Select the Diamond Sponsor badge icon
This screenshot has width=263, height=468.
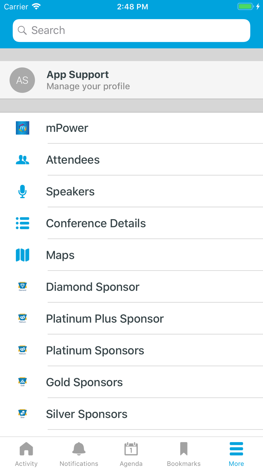(x=22, y=287)
